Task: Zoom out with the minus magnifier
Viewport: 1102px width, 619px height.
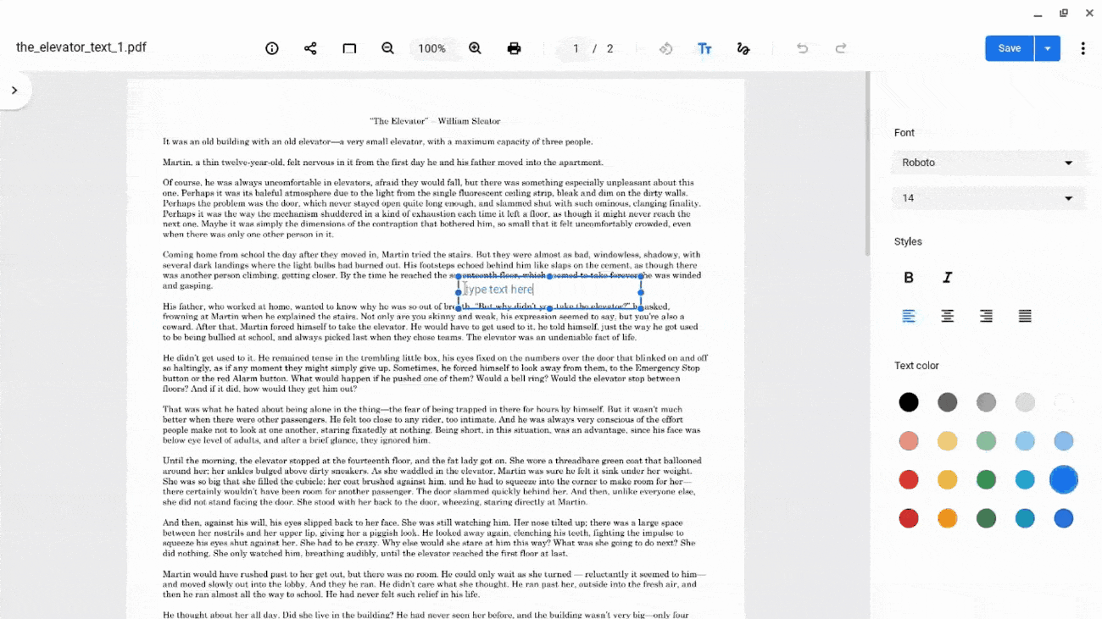Action: [388, 48]
